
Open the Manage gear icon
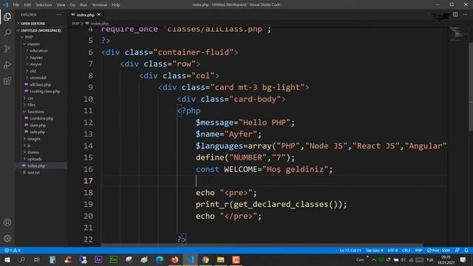[7, 238]
